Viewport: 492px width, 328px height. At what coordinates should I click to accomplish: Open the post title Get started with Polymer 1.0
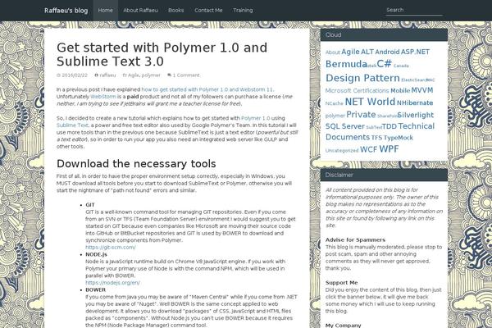point(162,54)
